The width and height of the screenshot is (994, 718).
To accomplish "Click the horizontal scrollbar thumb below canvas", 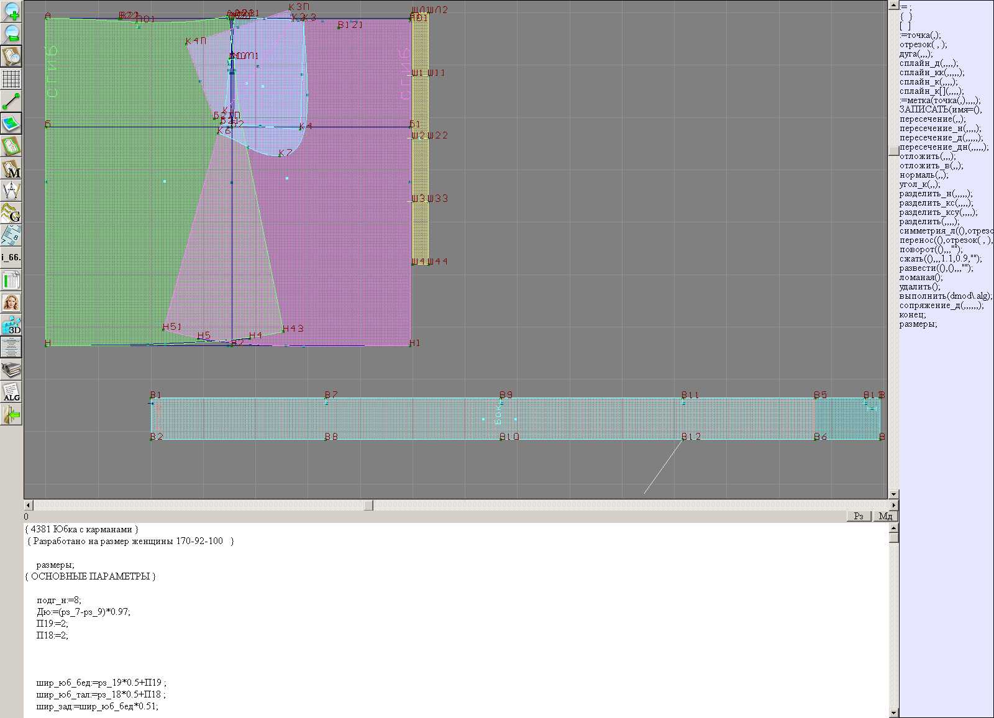I will pos(368,505).
